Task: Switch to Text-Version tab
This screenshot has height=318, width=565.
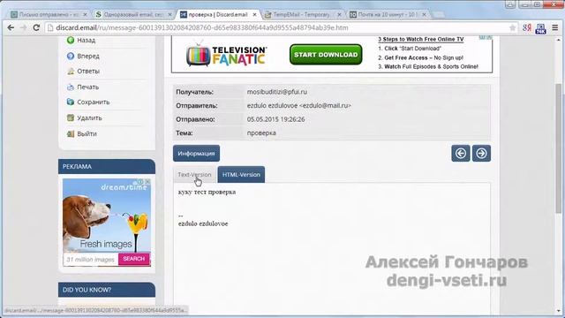Action: (x=194, y=175)
